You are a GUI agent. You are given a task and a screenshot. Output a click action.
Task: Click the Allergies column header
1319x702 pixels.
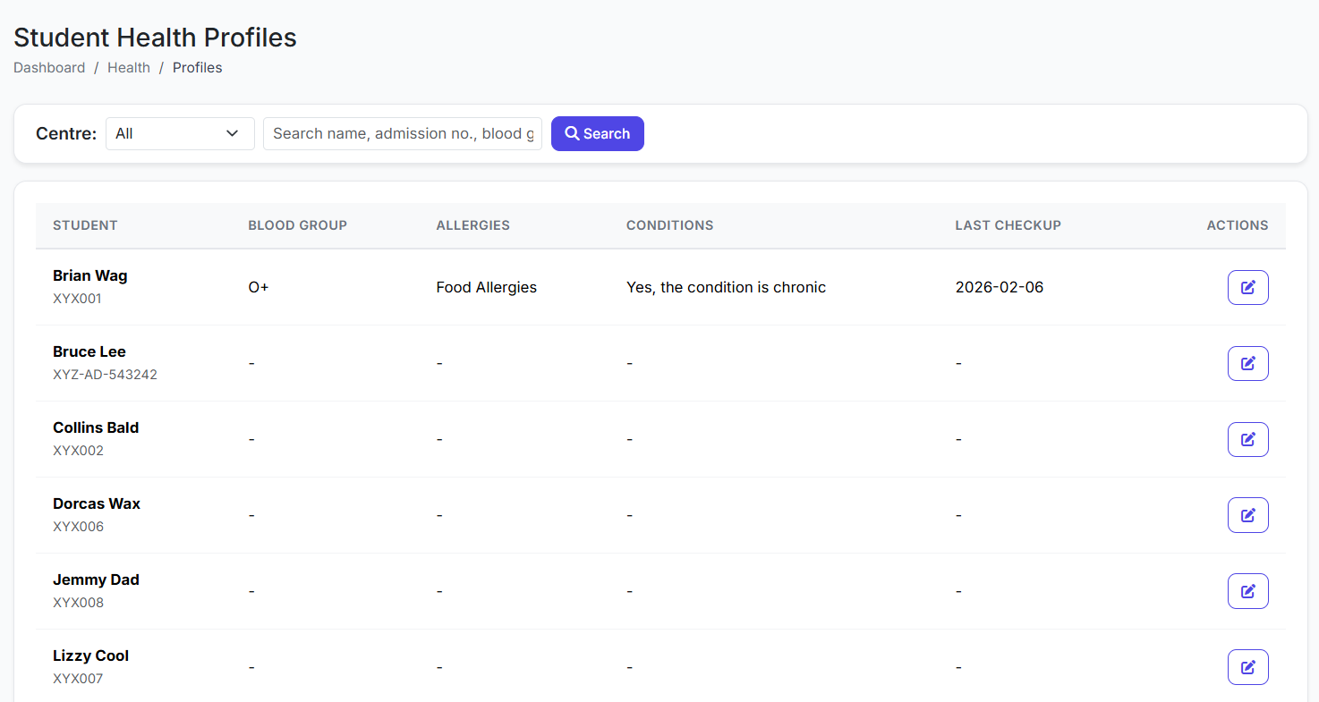pos(472,225)
